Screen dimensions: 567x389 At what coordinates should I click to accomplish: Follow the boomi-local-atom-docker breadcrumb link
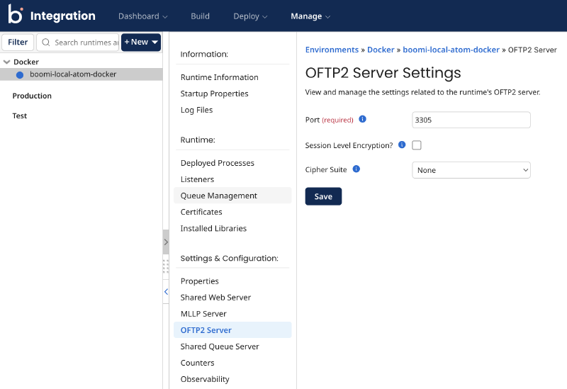coord(451,50)
